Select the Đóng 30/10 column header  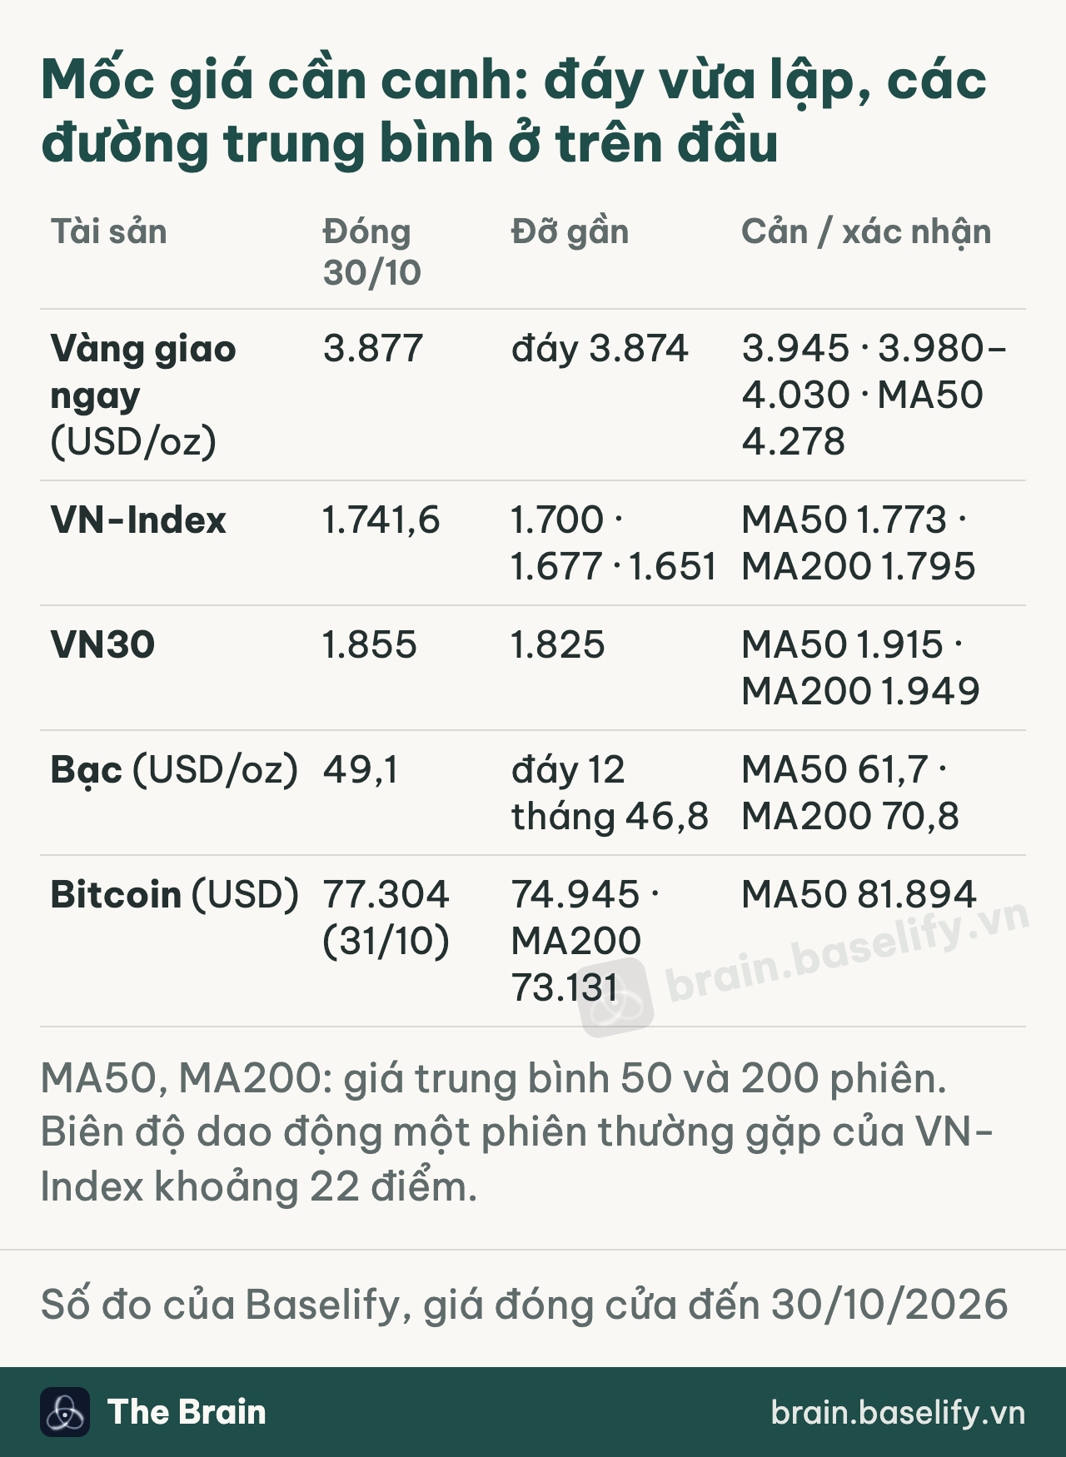tap(372, 252)
